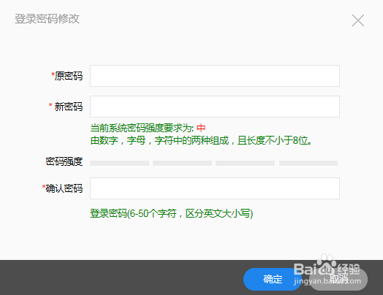
Task: Select the last password strength bar segment
Action: (308, 164)
